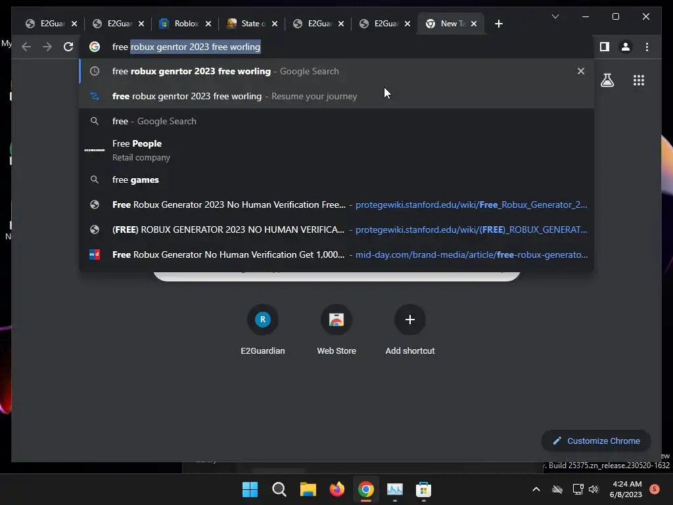673x505 pixels.
Task: Open the network tray icon
Action: 578,489
